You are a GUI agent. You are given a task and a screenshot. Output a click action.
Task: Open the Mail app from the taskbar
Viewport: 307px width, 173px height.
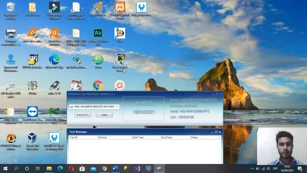click(93, 169)
